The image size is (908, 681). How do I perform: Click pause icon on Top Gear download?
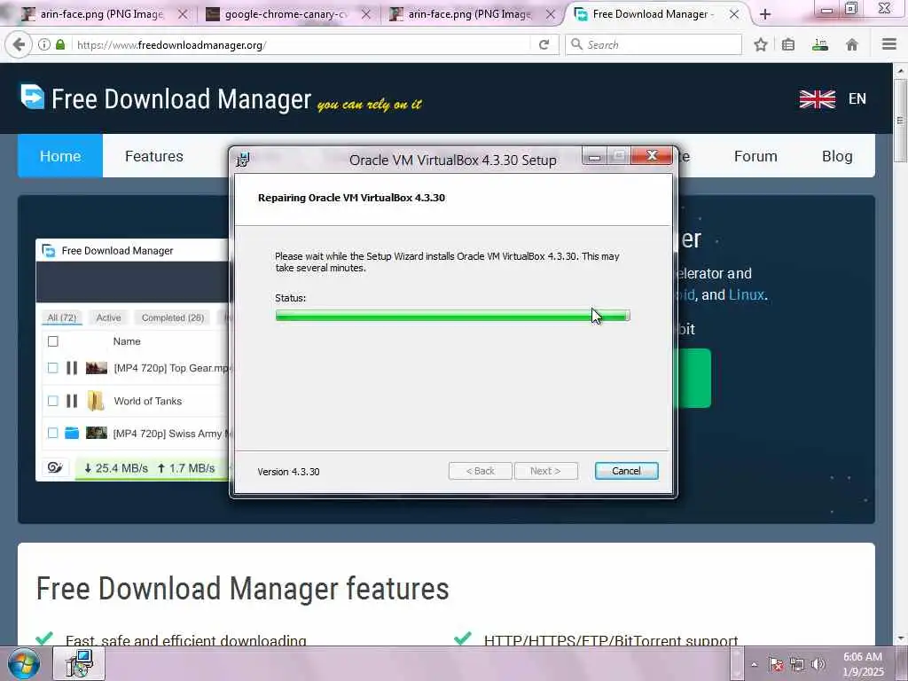(72, 368)
